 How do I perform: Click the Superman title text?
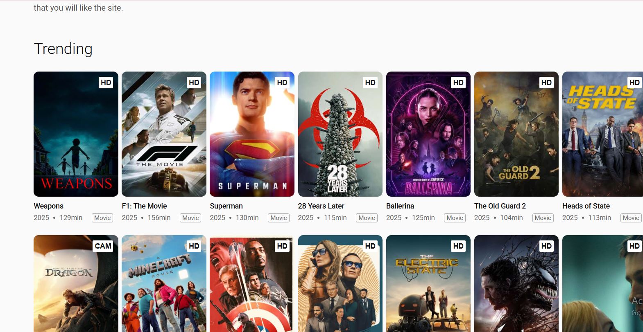(x=226, y=206)
